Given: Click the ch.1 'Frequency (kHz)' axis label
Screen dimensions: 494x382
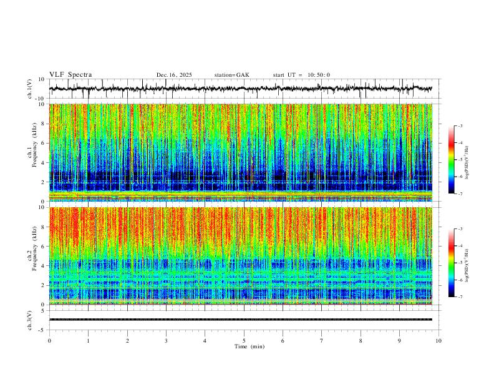Looking at the screenshot, I should [x=34, y=145].
